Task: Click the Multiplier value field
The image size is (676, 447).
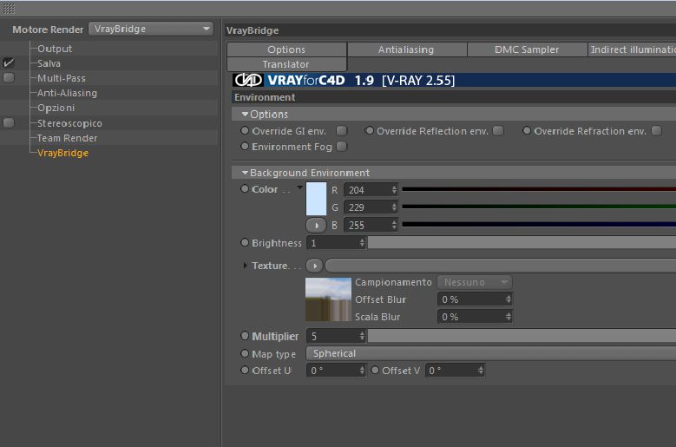Action: (337, 336)
